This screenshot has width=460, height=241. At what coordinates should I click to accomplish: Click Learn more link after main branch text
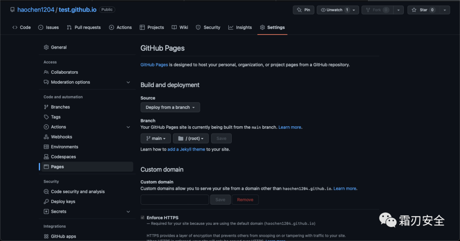tap(290, 127)
